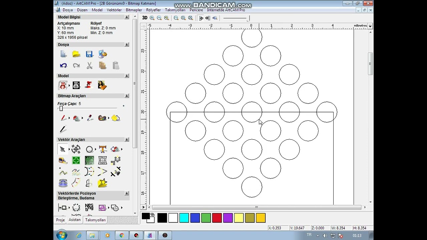Switch to the Proje tab
Screen dimensions: 427x240
(x=60, y=220)
